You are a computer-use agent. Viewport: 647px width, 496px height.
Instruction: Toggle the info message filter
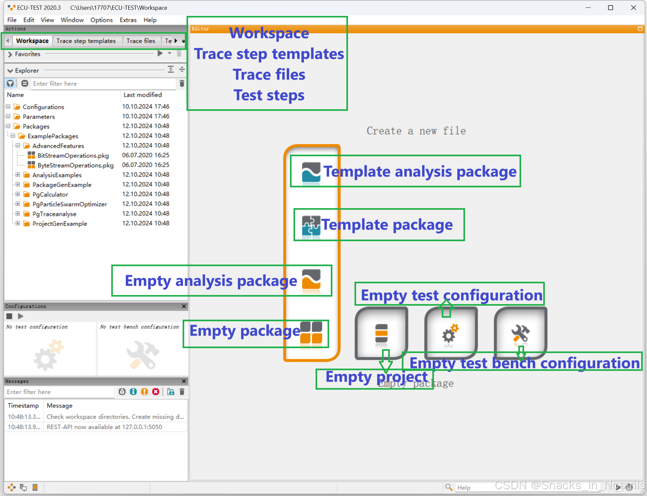pos(133,392)
